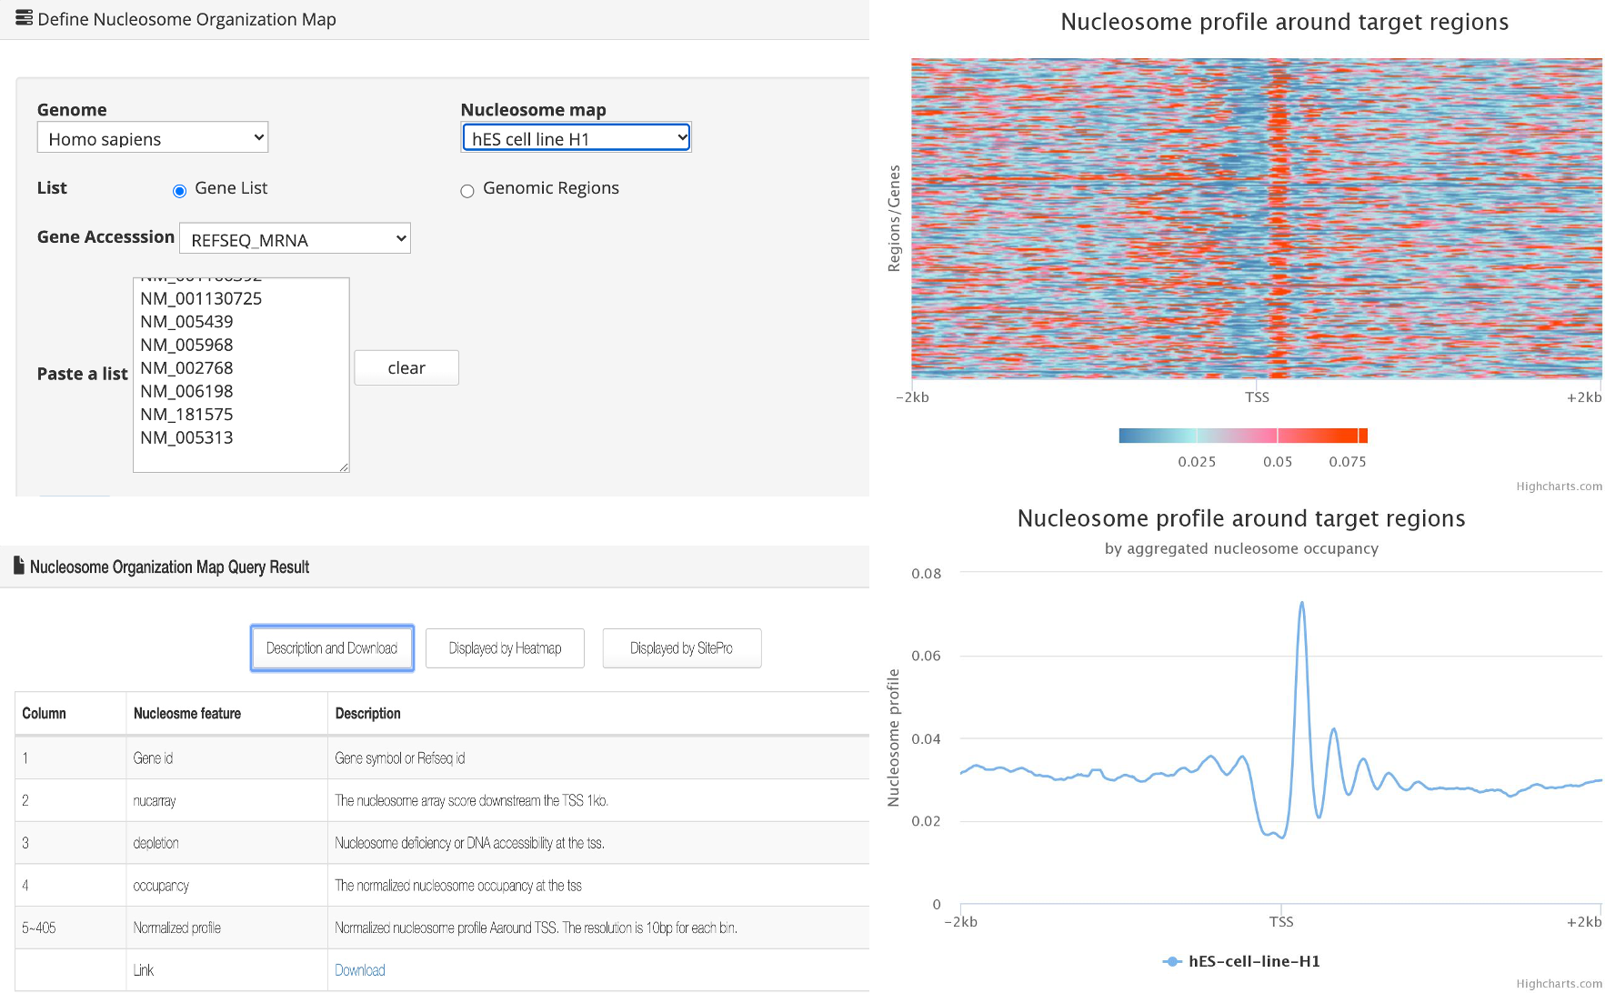Click gene entry NM_005968

pos(186,345)
